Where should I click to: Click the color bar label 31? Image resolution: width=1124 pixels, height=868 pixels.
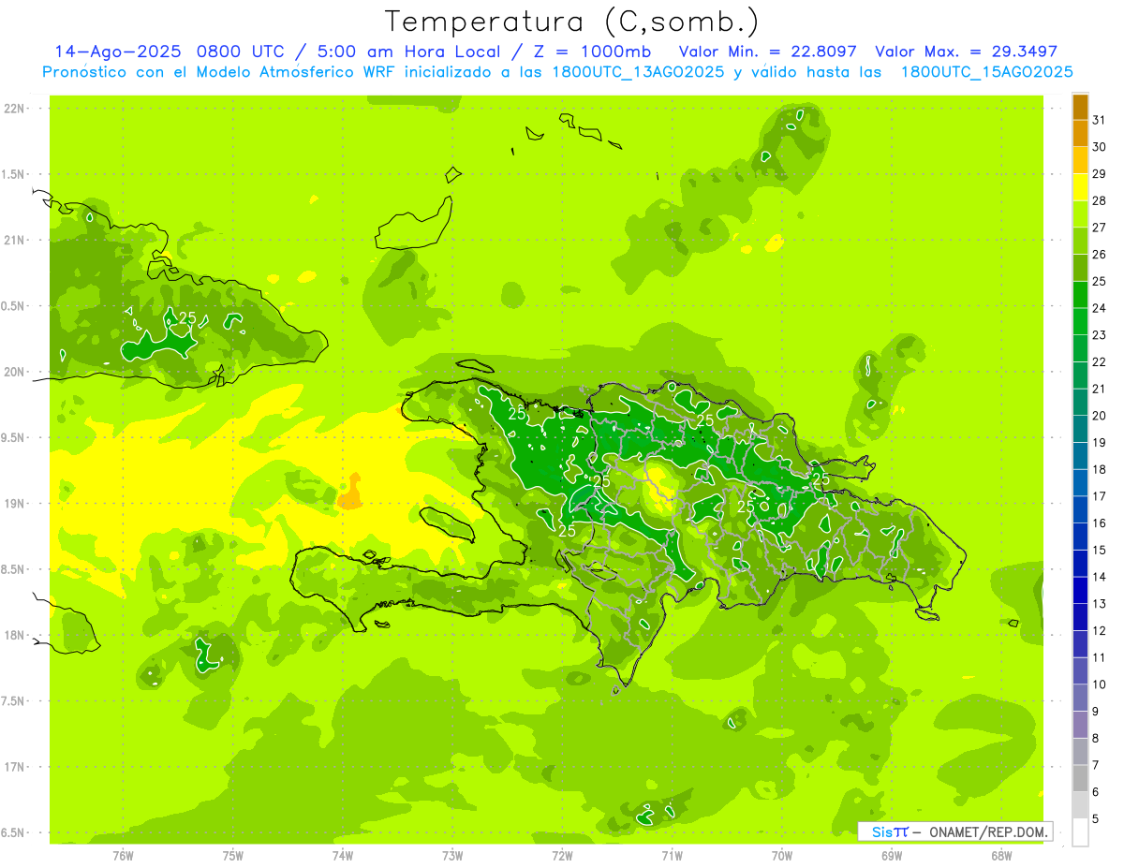tap(1099, 120)
